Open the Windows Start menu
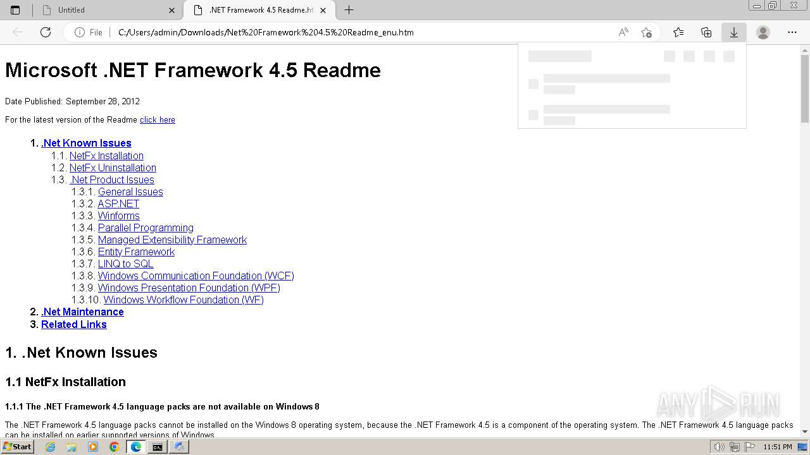Screen dimensions: 810x455 coord(17,446)
